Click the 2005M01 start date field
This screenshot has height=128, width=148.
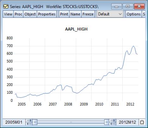point(14,122)
